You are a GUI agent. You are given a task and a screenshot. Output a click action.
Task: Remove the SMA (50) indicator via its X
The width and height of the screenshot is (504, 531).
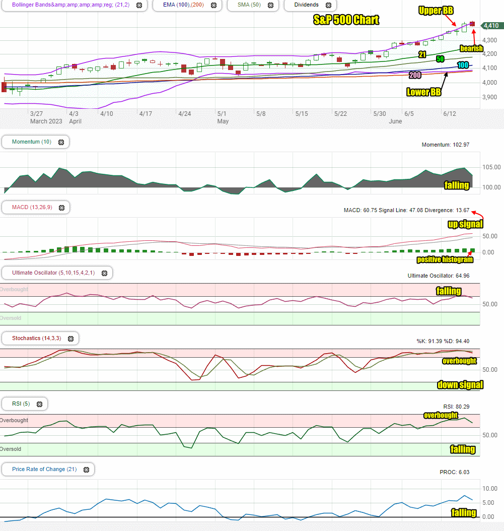pos(270,5)
